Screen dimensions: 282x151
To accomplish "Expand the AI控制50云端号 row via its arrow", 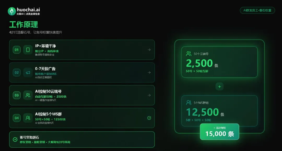I will click(x=149, y=95).
